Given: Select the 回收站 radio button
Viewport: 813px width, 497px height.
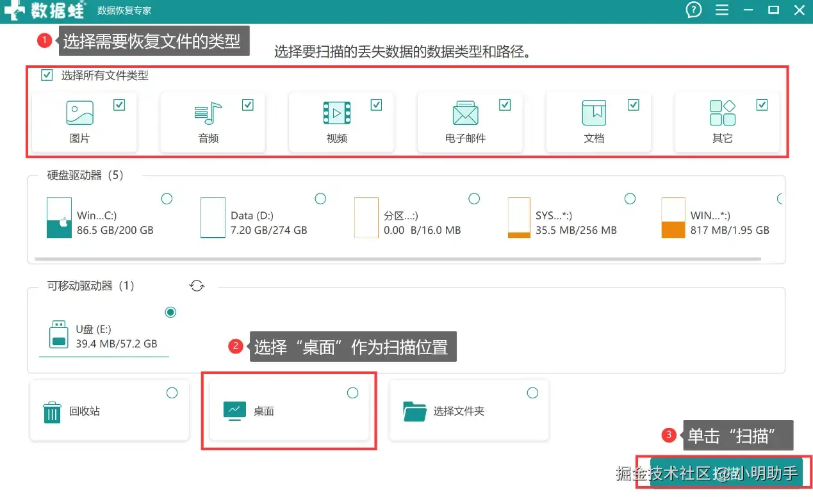Looking at the screenshot, I should click(172, 393).
